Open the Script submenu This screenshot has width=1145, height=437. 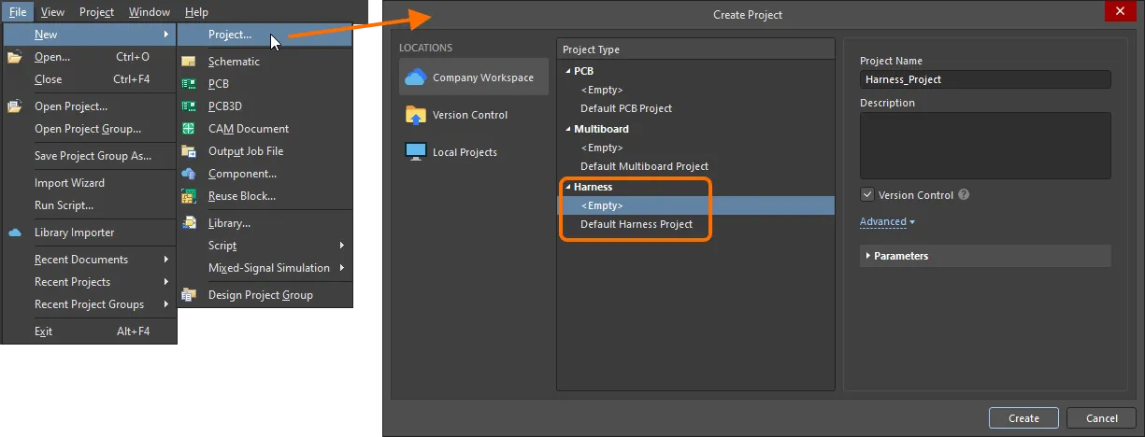click(342, 246)
